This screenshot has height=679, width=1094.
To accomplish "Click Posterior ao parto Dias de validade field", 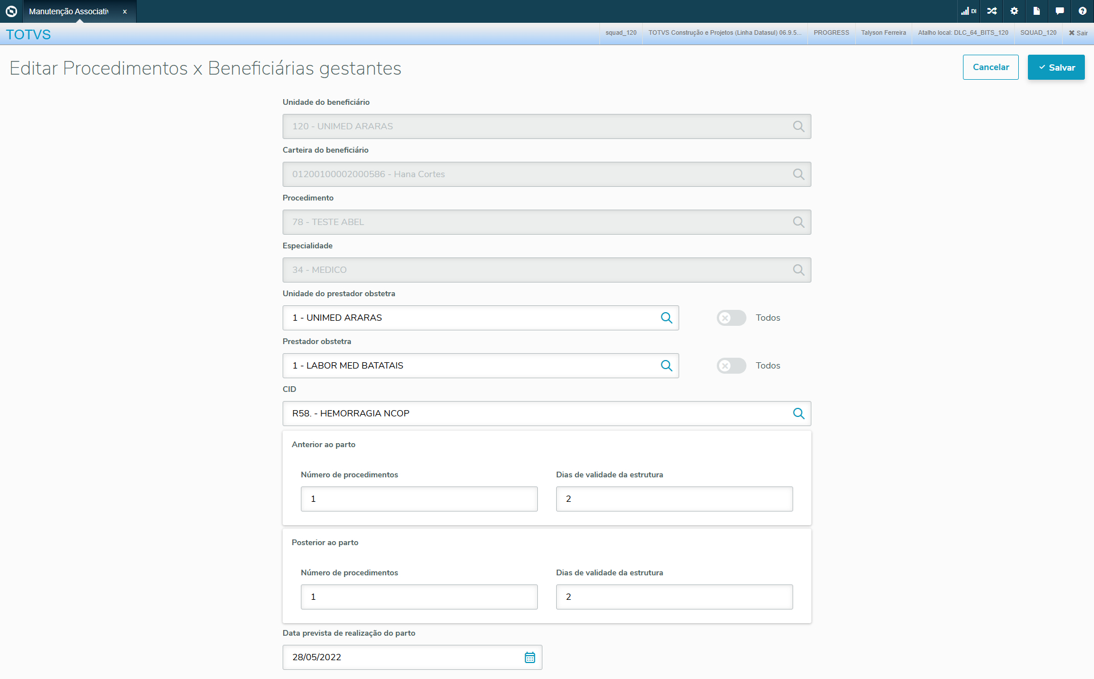I will point(674,597).
